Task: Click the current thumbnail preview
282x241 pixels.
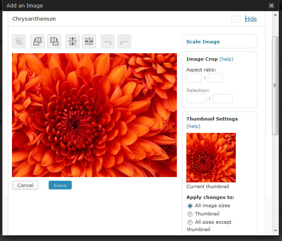Action: point(211,158)
